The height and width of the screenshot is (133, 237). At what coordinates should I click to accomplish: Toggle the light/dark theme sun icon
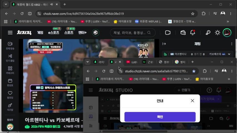coord(218,33)
